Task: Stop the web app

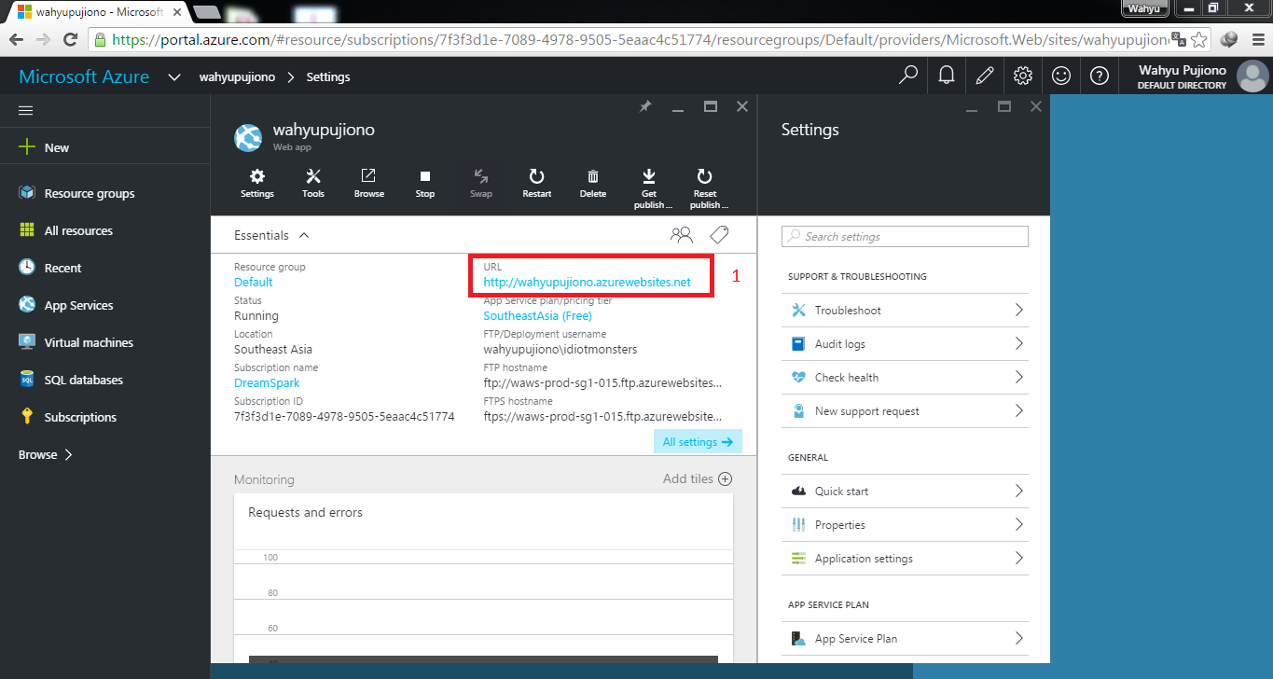Action: pyautogui.click(x=425, y=183)
